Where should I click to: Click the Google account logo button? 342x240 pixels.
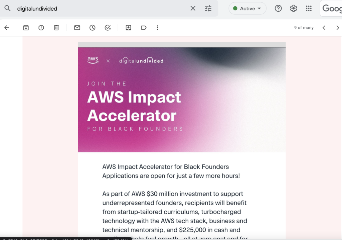click(332, 8)
